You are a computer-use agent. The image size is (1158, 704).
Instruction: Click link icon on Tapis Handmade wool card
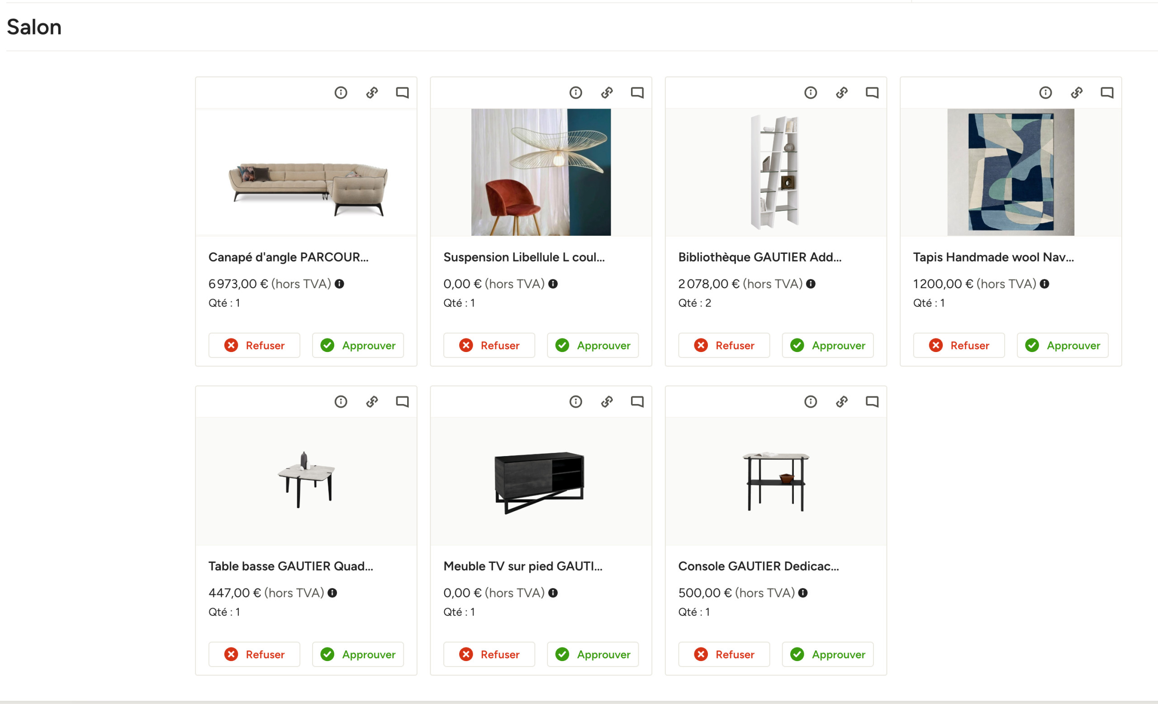(1077, 93)
